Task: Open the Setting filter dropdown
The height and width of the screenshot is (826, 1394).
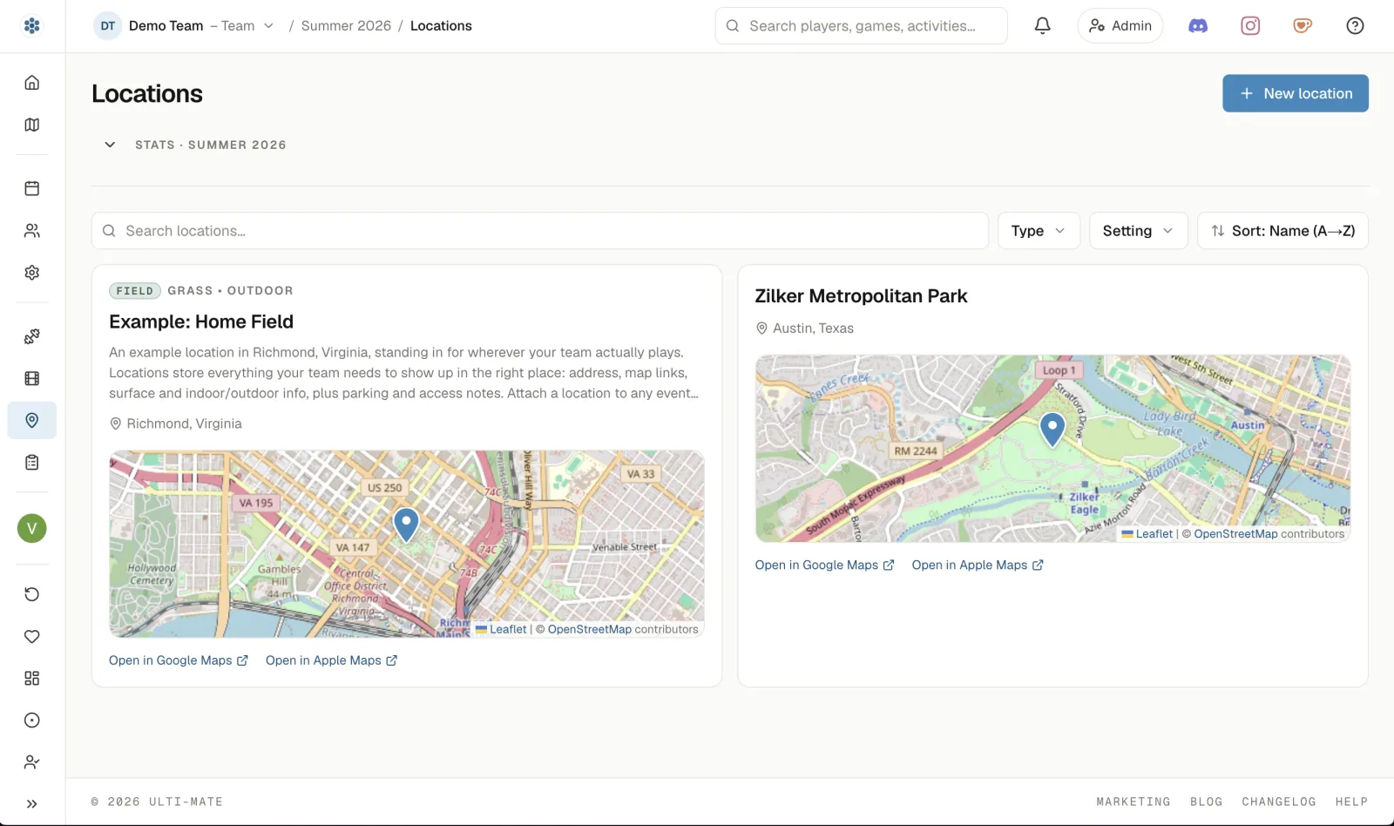Action: point(1138,231)
